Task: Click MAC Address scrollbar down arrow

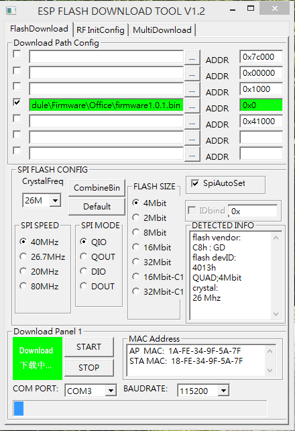Action: 270,371
